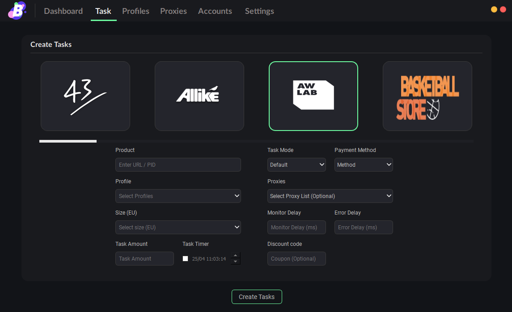The image size is (512, 312).
Task: Focus the Monitor Delay (ms) field
Action: (296, 228)
